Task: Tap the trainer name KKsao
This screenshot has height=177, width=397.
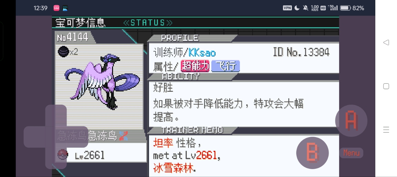Action: click(x=202, y=53)
